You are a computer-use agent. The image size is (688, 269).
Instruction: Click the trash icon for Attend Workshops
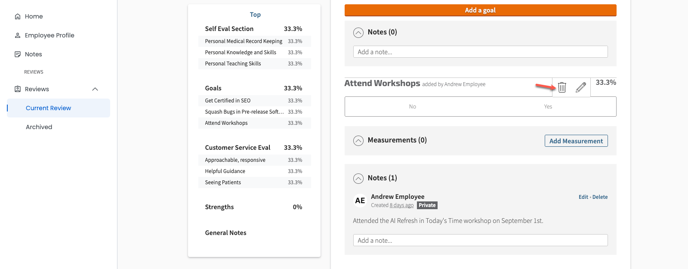562,87
